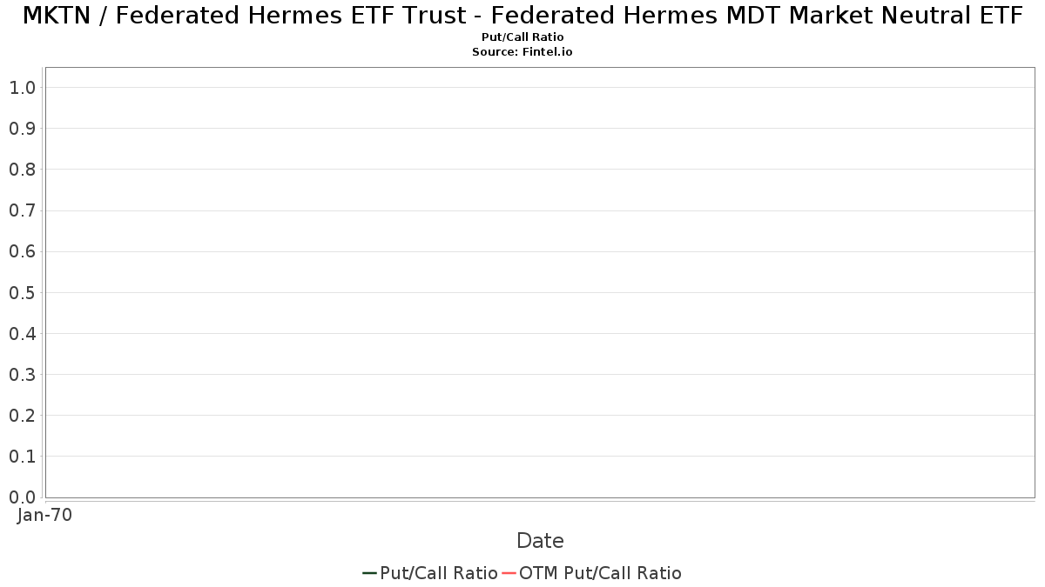Viewport: 1045px width, 587px height.
Task: Select the 0.2 y-axis tick label
Action: pyautogui.click(x=23, y=416)
